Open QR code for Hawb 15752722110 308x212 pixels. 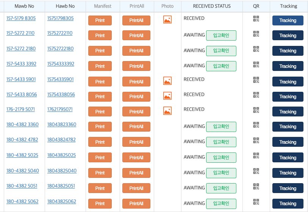(x=256, y=34)
